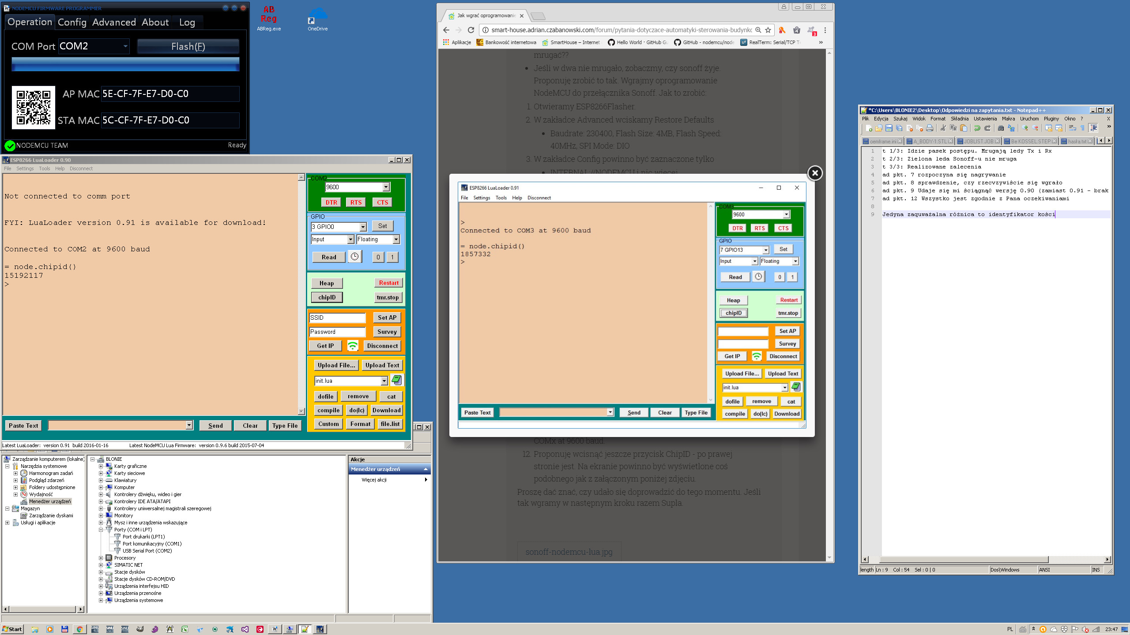
Task: Click clock timer icon beside Read button
Action: (354, 257)
